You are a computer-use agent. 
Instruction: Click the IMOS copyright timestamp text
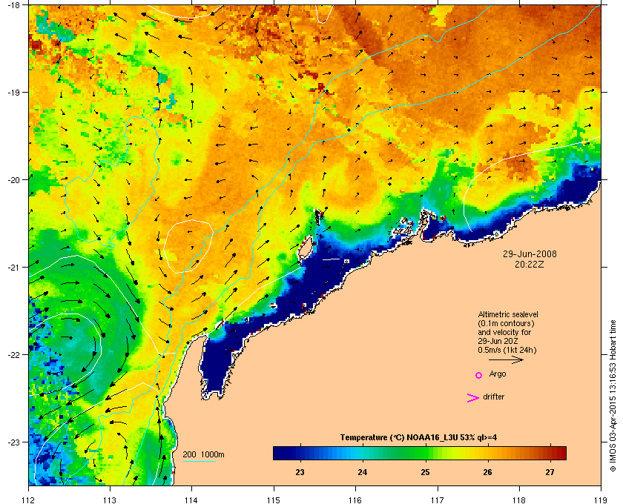(613, 397)
